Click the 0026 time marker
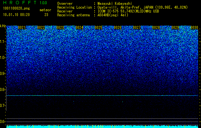Viewport: 201px width, 128px height. 118,28
